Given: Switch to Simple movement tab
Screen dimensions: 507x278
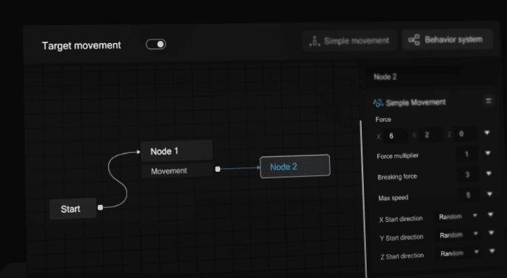Looking at the screenshot, I should click(349, 41).
